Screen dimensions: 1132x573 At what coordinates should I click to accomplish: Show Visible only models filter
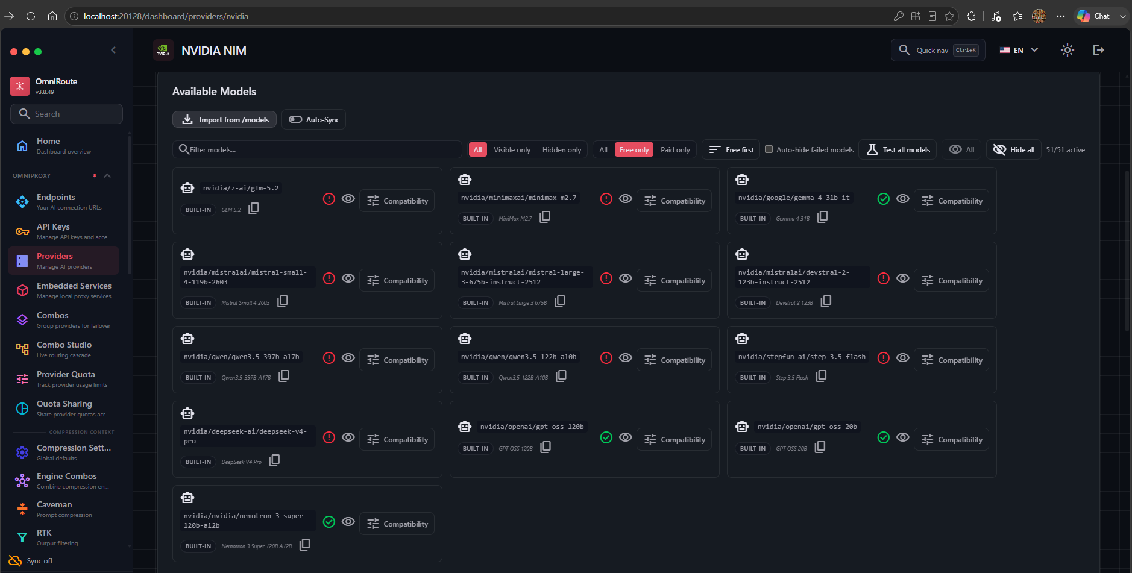[512, 150]
